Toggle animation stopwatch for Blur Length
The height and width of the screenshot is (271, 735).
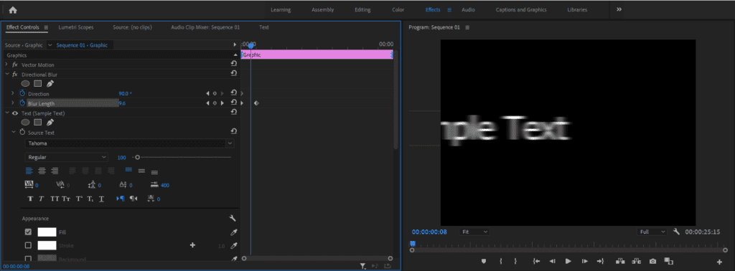tap(22, 103)
